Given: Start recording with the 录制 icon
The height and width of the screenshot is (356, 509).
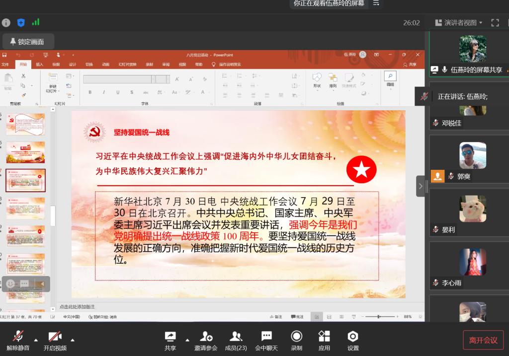Looking at the screenshot, I should point(296,340).
